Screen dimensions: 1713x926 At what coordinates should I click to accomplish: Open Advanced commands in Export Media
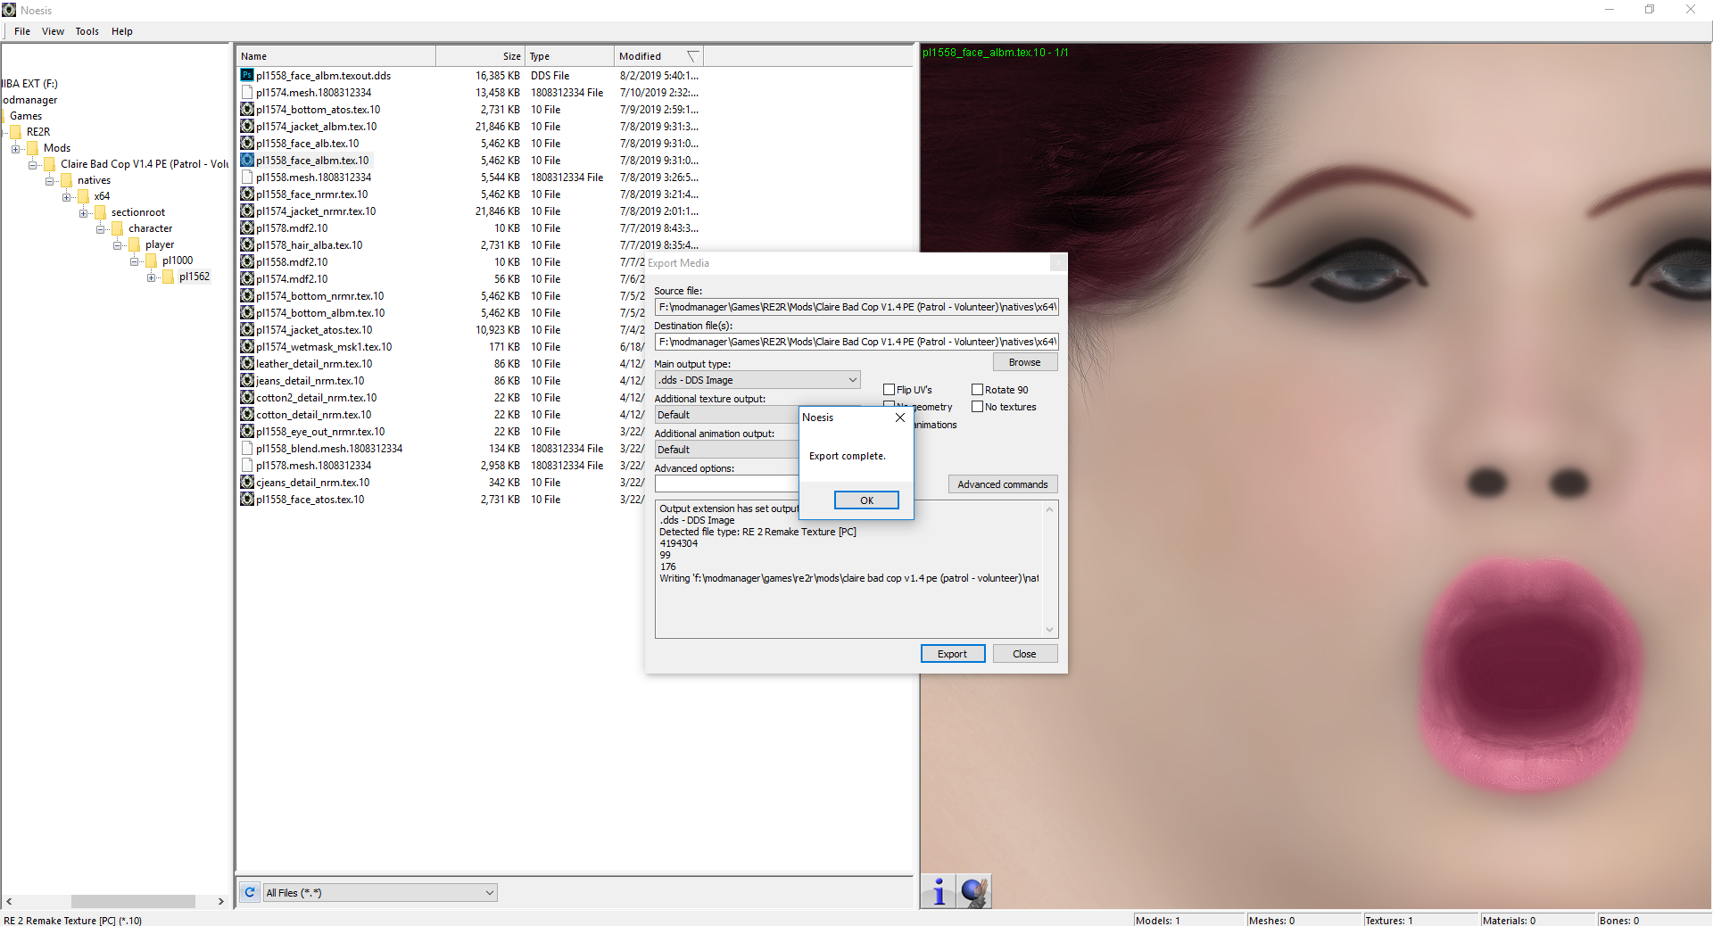tap(1003, 484)
